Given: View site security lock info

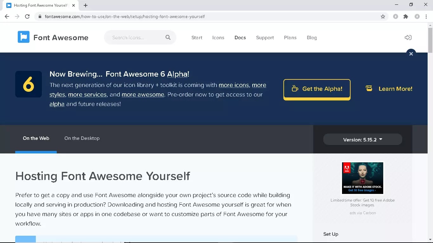Looking at the screenshot, I should (40, 16).
